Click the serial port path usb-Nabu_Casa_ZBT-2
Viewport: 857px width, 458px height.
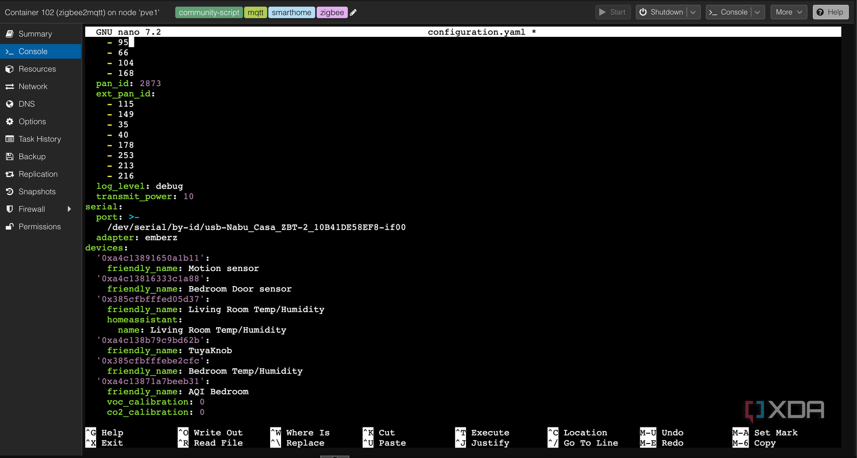(x=257, y=227)
